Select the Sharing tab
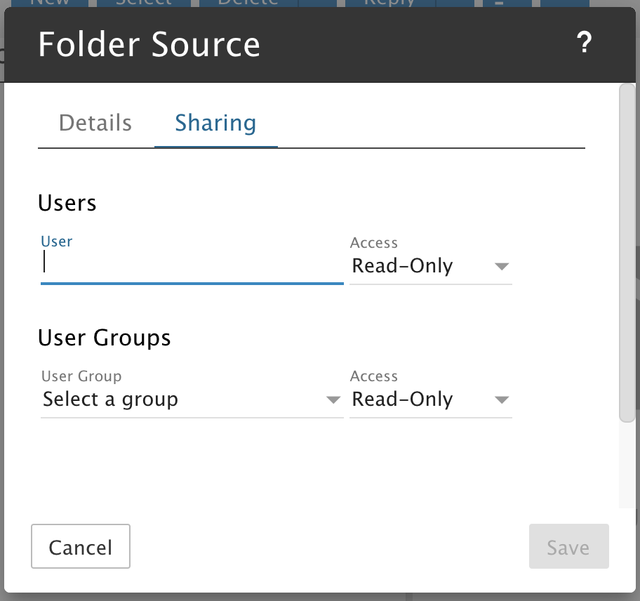Image resolution: width=640 pixels, height=601 pixels. (x=215, y=123)
